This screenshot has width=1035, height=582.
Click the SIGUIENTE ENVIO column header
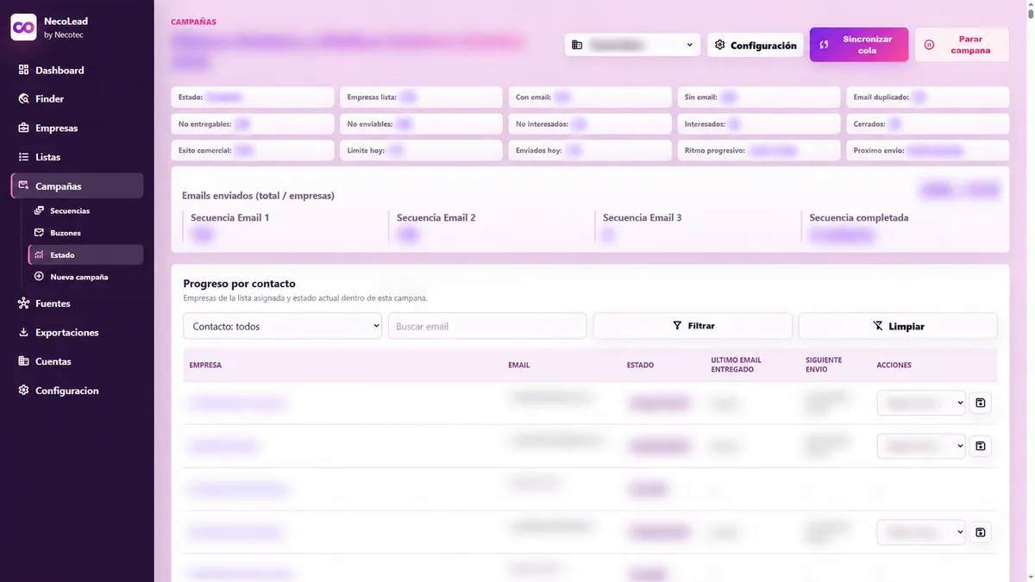pos(824,365)
